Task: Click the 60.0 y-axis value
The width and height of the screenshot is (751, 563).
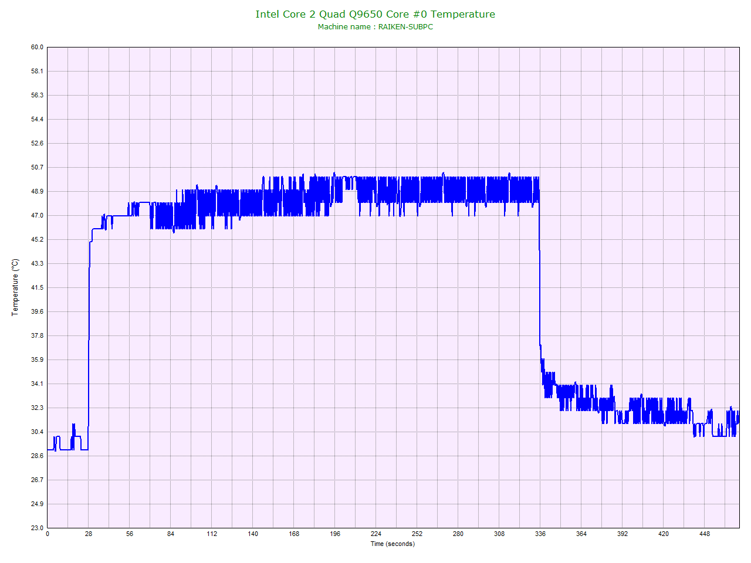Action: pyautogui.click(x=37, y=47)
